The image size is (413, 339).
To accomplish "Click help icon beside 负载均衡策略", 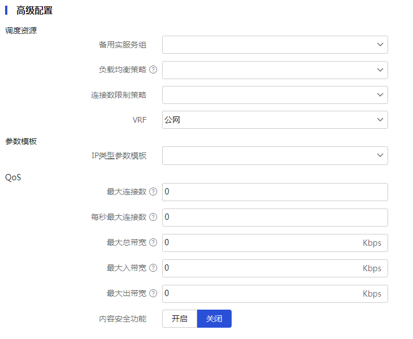I will click(x=153, y=69).
